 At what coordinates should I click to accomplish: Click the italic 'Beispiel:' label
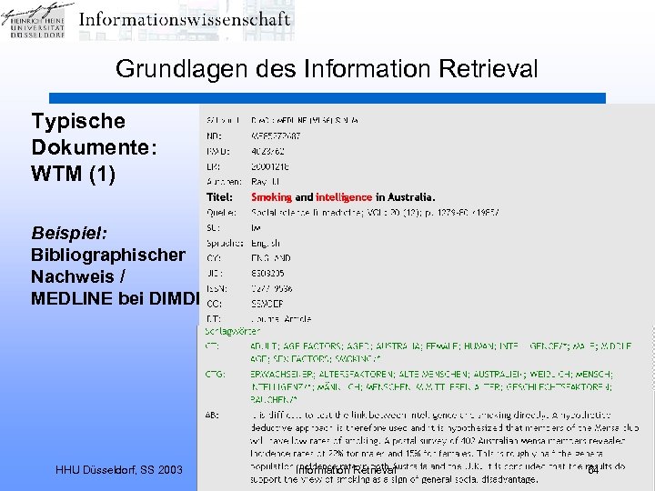point(69,233)
